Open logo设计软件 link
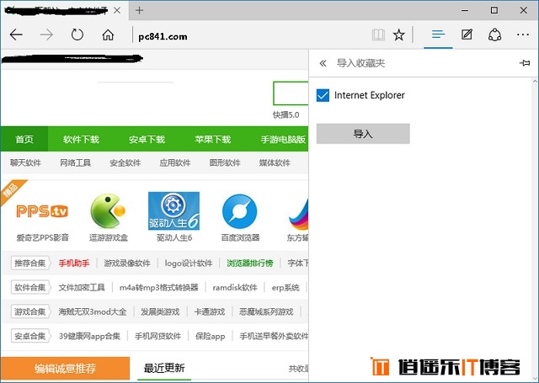This screenshot has width=539, height=383. pyautogui.click(x=189, y=263)
